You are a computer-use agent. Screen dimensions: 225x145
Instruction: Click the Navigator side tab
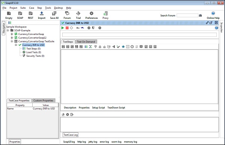(3, 28)
